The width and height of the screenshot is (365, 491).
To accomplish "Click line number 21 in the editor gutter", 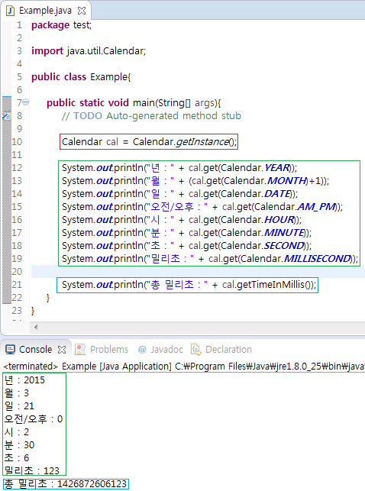I will [x=17, y=285].
